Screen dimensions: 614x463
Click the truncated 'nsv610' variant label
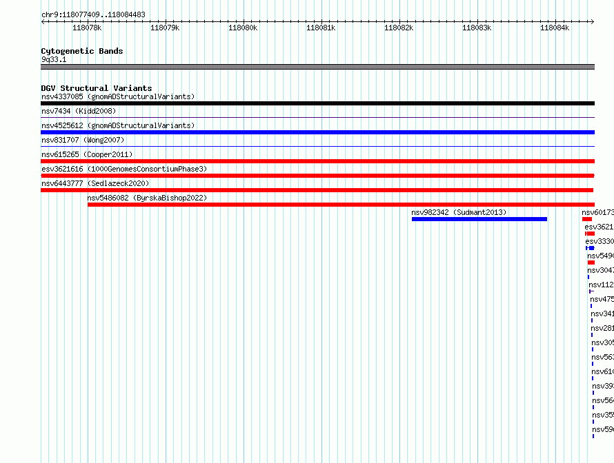click(x=603, y=371)
